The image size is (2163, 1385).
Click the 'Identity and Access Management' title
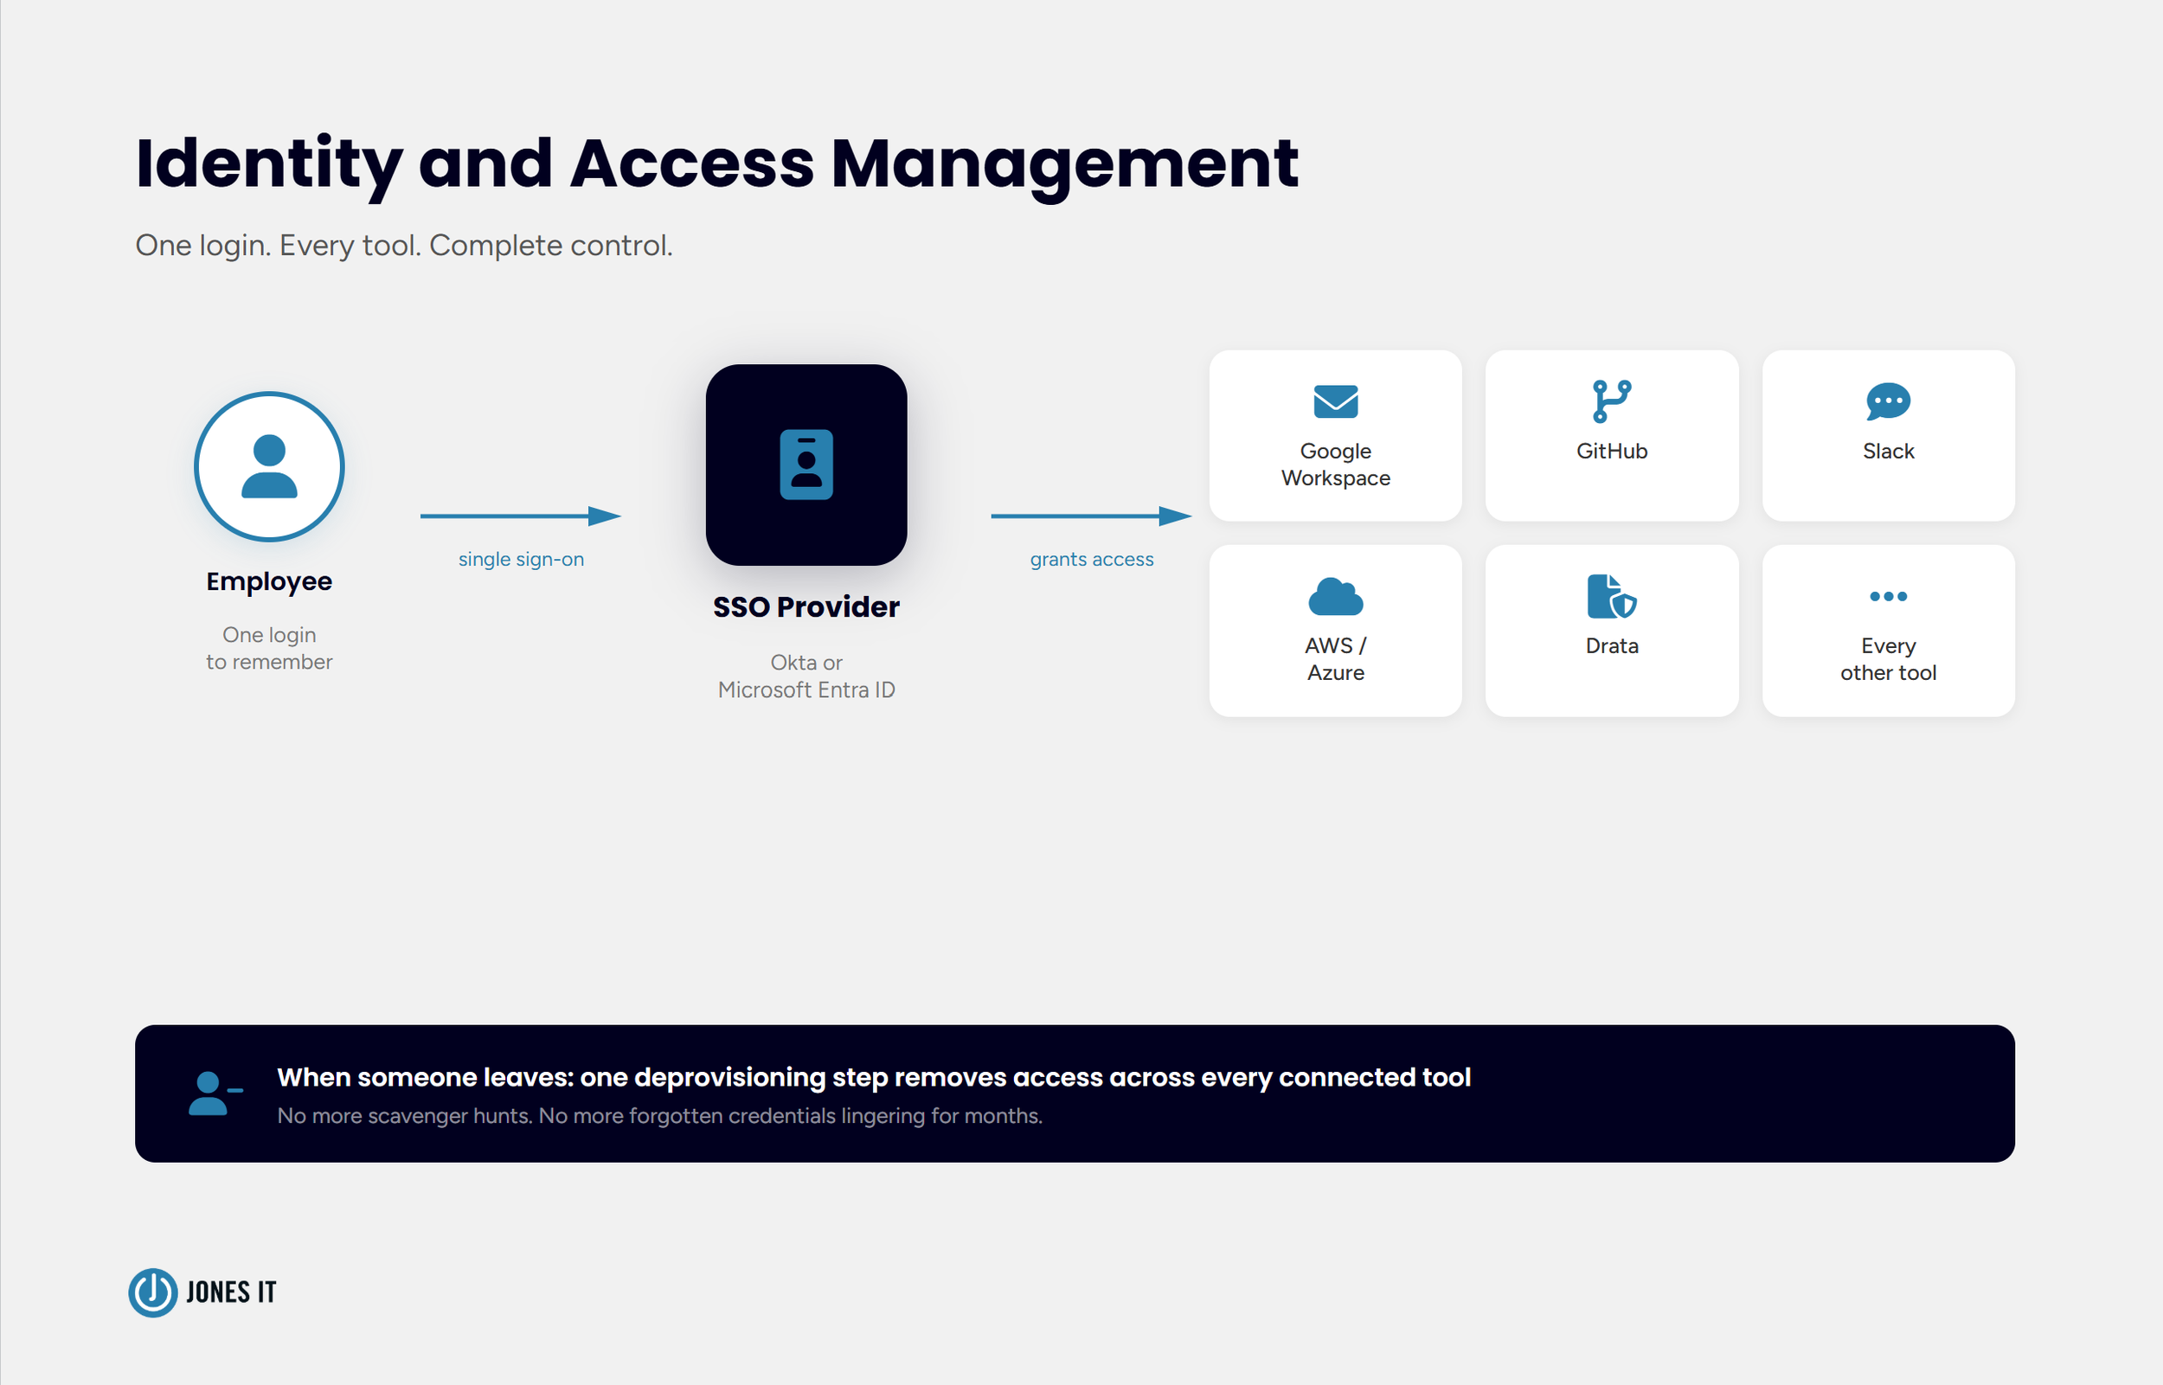click(716, 164)
